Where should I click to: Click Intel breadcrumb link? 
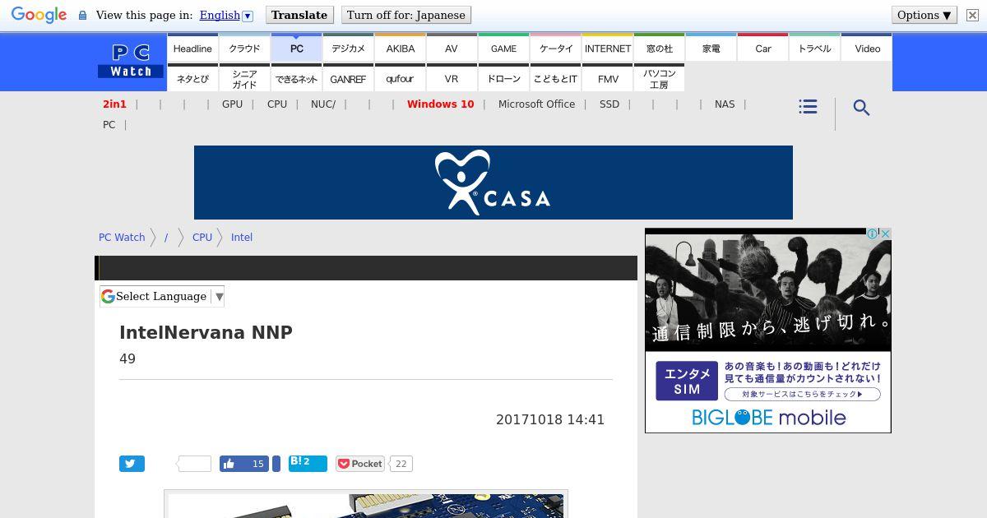[x=242, y=237]
